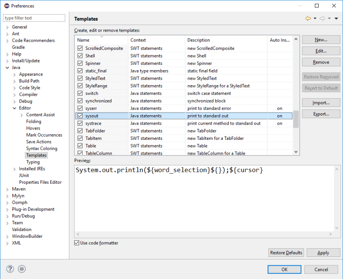Viewport: 343px width, 279px height.
Task: Click the oomph preference recorder icon
Action: click(22, 269)
